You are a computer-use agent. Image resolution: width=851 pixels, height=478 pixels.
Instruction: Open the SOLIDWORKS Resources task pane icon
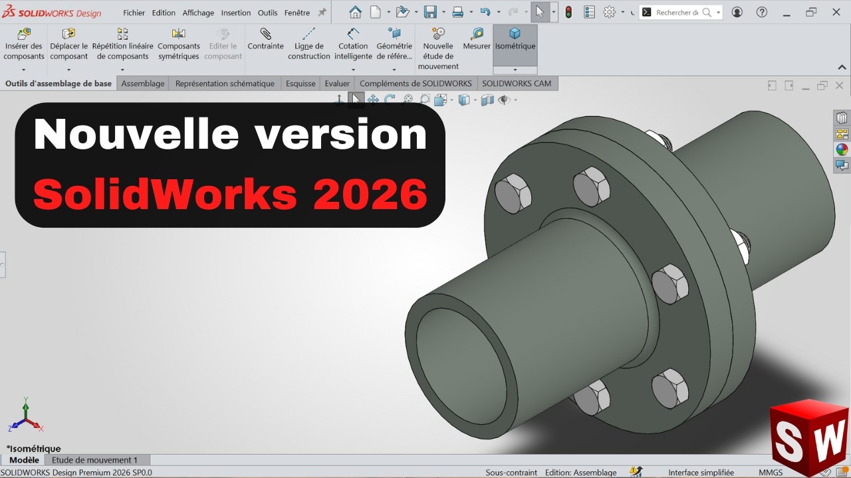pyautogui.click(x=842, y=118)
